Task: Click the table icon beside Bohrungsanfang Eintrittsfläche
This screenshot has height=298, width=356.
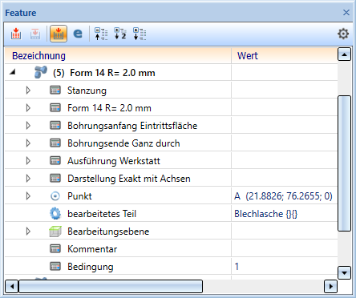Action: tap(55, 126)
